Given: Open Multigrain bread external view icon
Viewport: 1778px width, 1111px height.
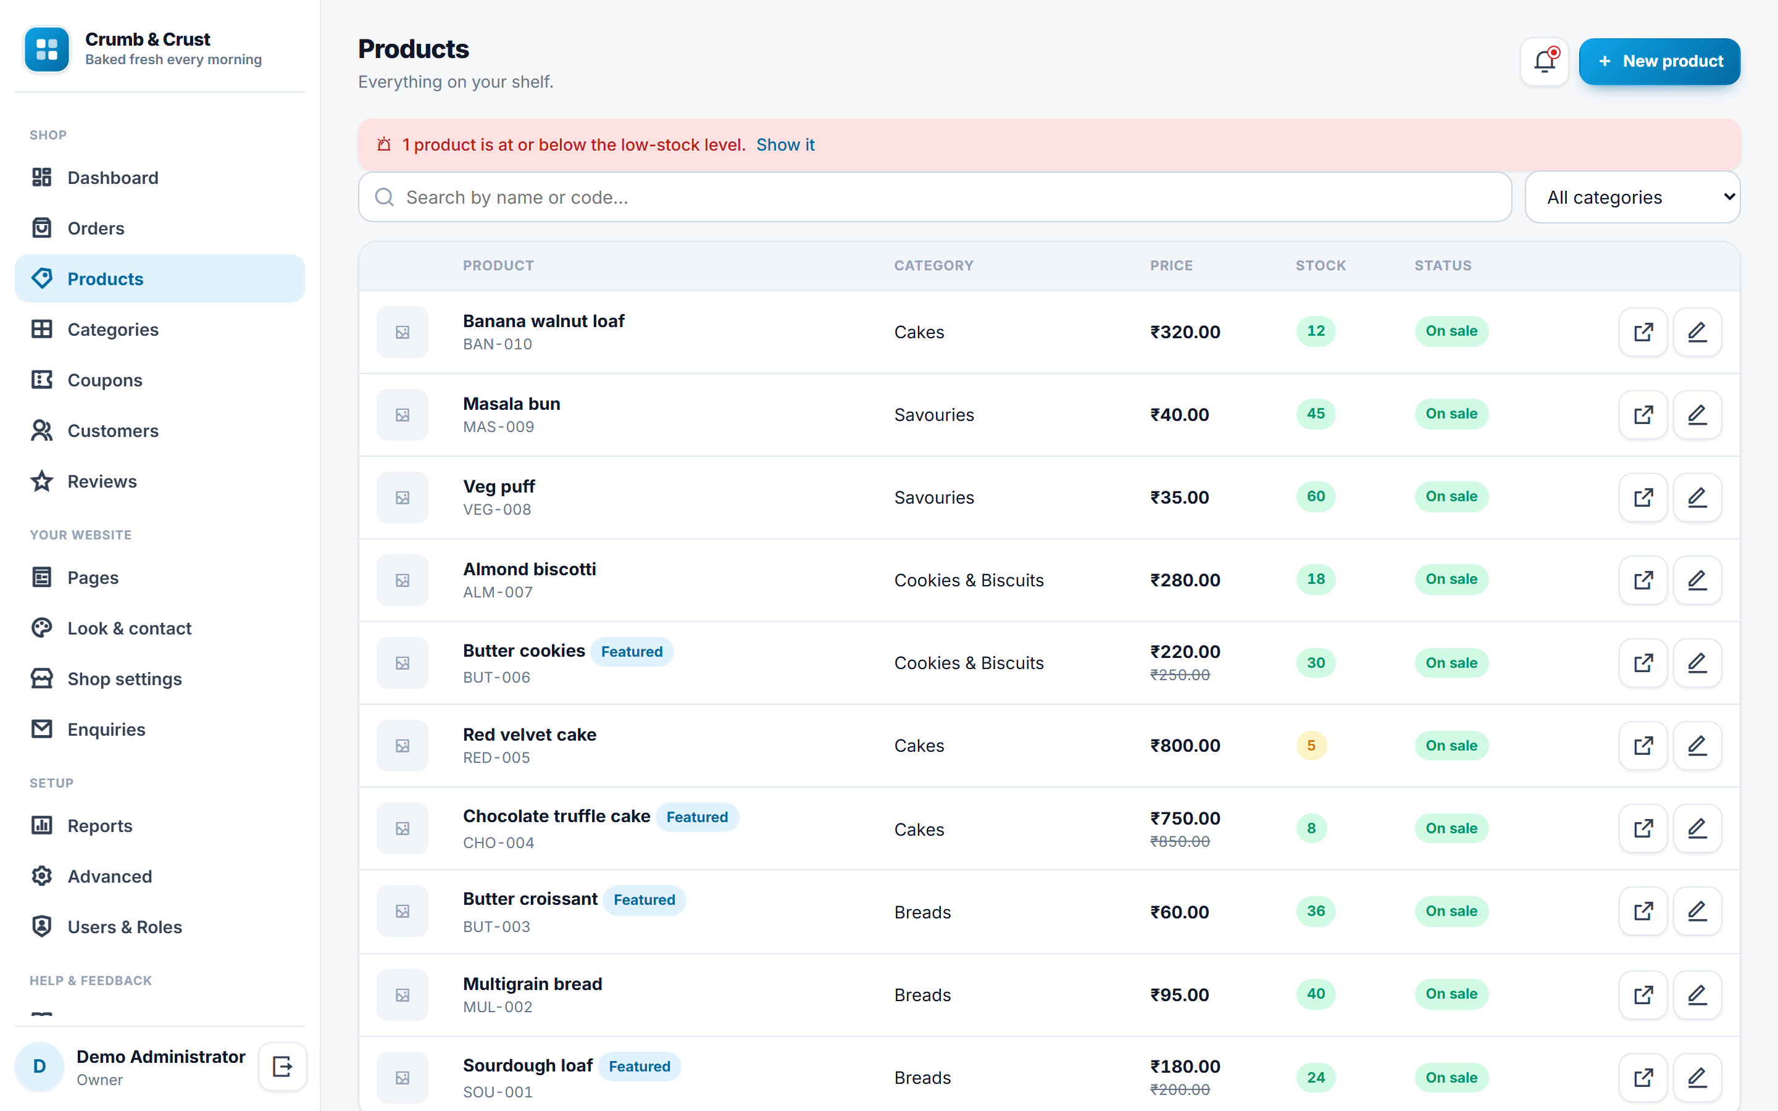Looking at the screenshot, I should [x=1643, y=995].
